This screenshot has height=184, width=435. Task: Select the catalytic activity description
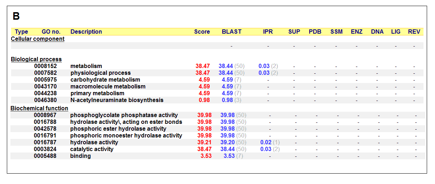pyautogui.click(x=92, y=149)
